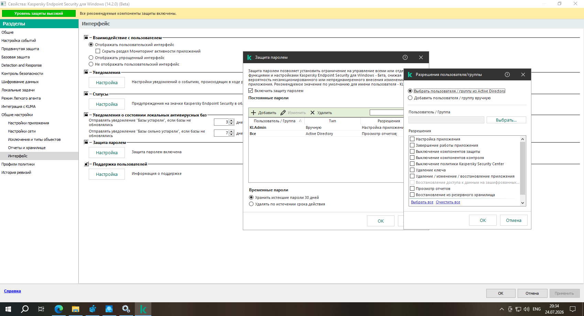584x316 pixels.
Task: Click the volume icon in system tray
Action: click(527, 309)
